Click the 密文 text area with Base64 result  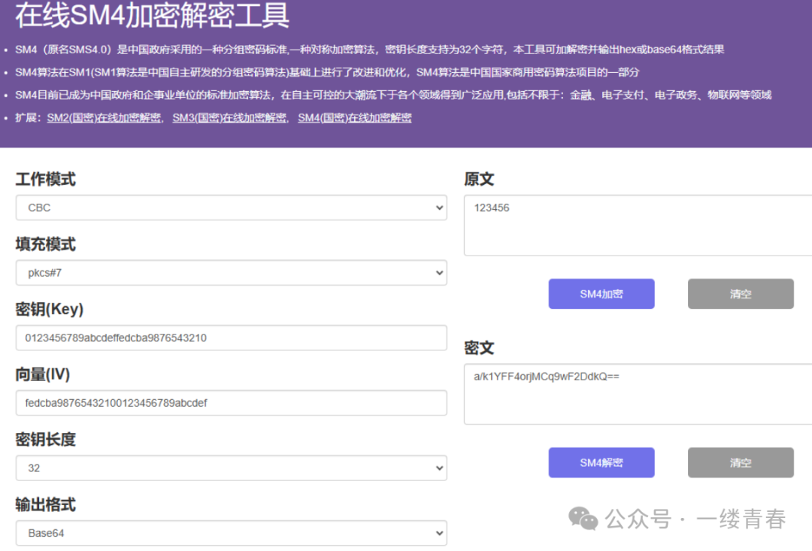click(638, 394)
